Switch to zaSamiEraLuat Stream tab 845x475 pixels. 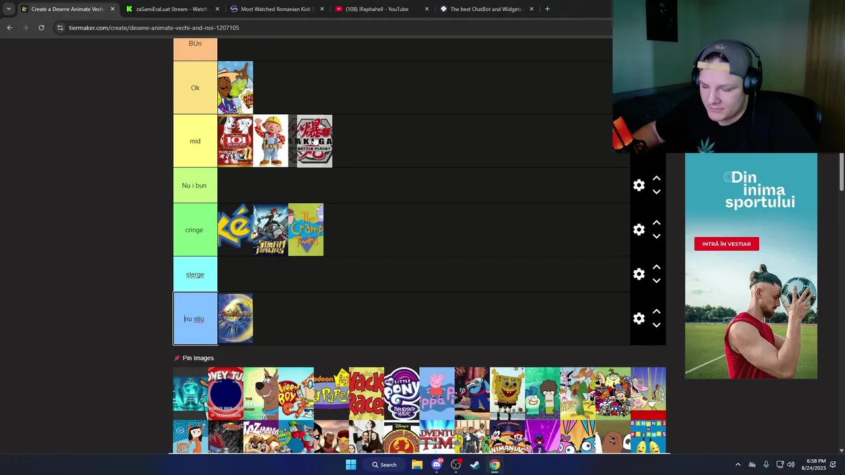[x=172, y=9]
